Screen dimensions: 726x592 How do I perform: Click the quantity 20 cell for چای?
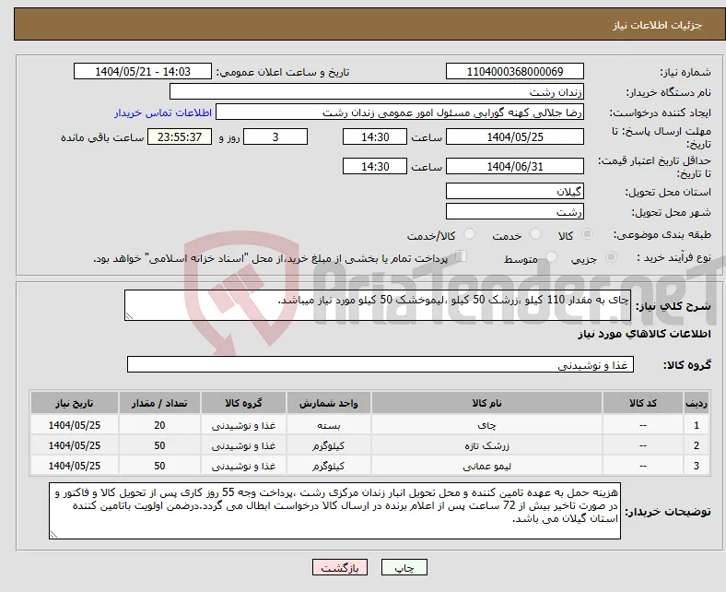point(159,425)
